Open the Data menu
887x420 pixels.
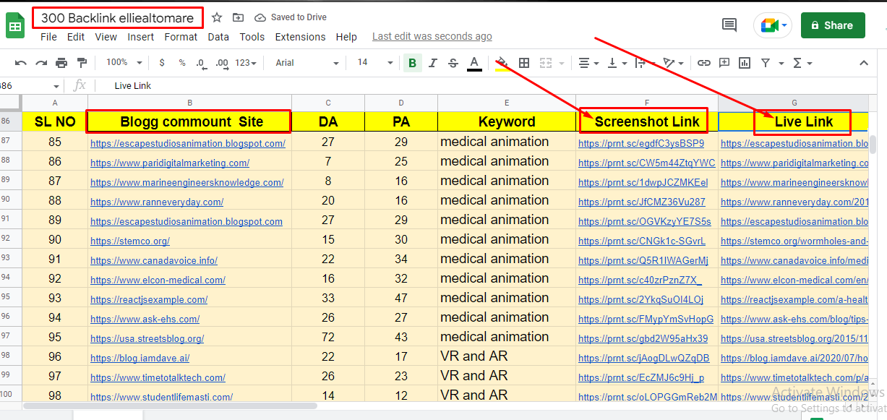[x=218, y=37]
